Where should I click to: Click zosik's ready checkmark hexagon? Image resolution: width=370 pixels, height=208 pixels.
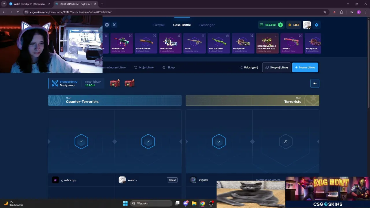point(148,142)
